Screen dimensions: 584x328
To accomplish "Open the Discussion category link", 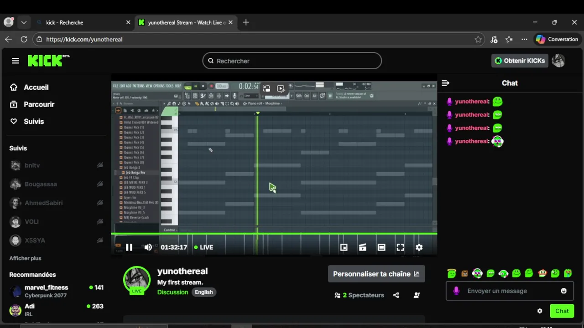I will click(x=172, y=292).
